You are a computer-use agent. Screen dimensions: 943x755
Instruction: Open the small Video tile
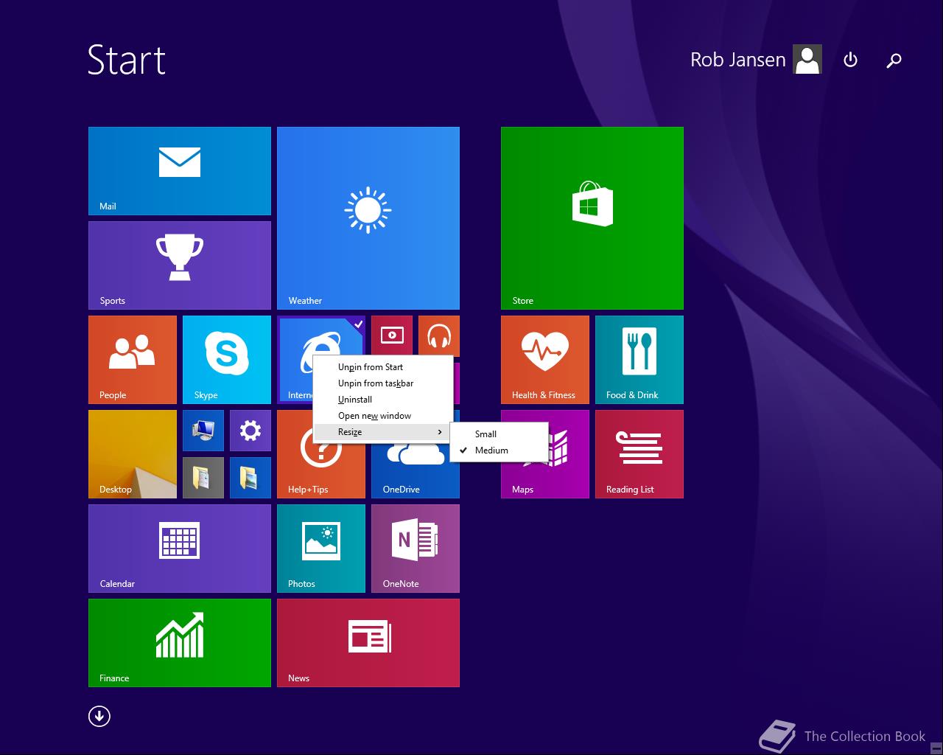coord(392,335)
